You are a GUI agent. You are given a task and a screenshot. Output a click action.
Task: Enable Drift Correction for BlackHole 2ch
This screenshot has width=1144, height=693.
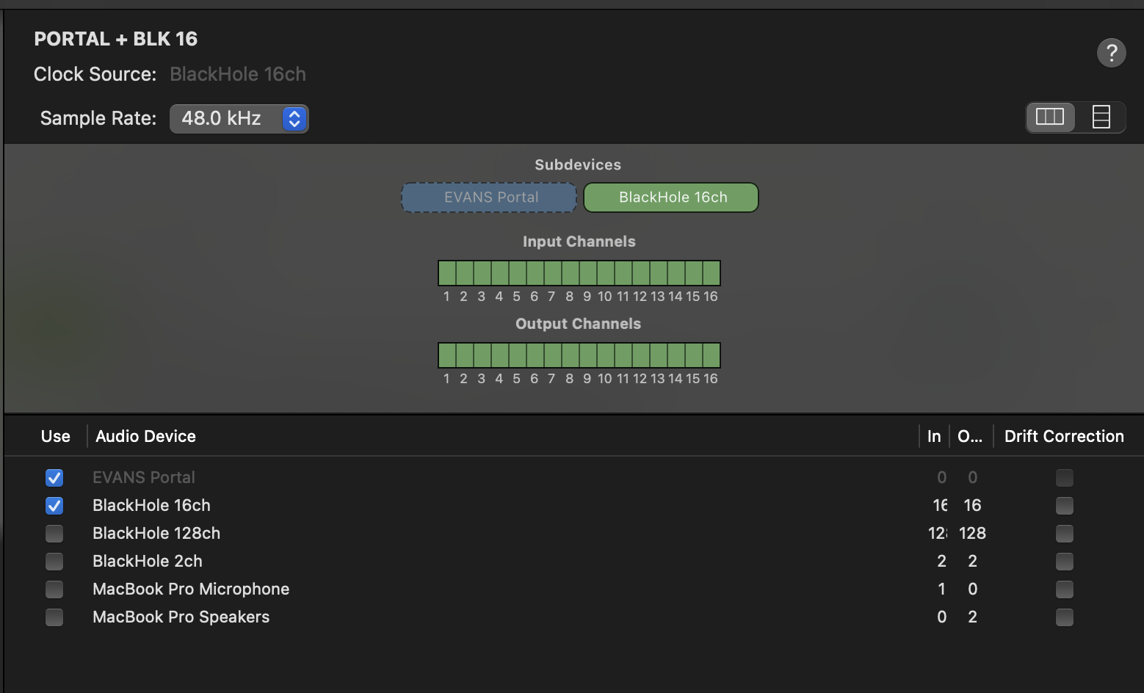click(x=1065, y=562)
